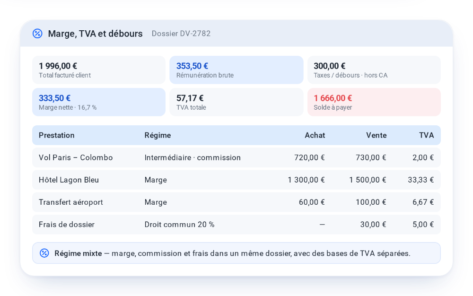This screenshot has width=473, height=296.
Task: Click the percent icon beside the title
Action: [x=37, y=34]
